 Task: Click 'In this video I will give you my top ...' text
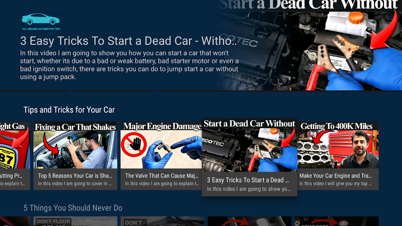336,184
